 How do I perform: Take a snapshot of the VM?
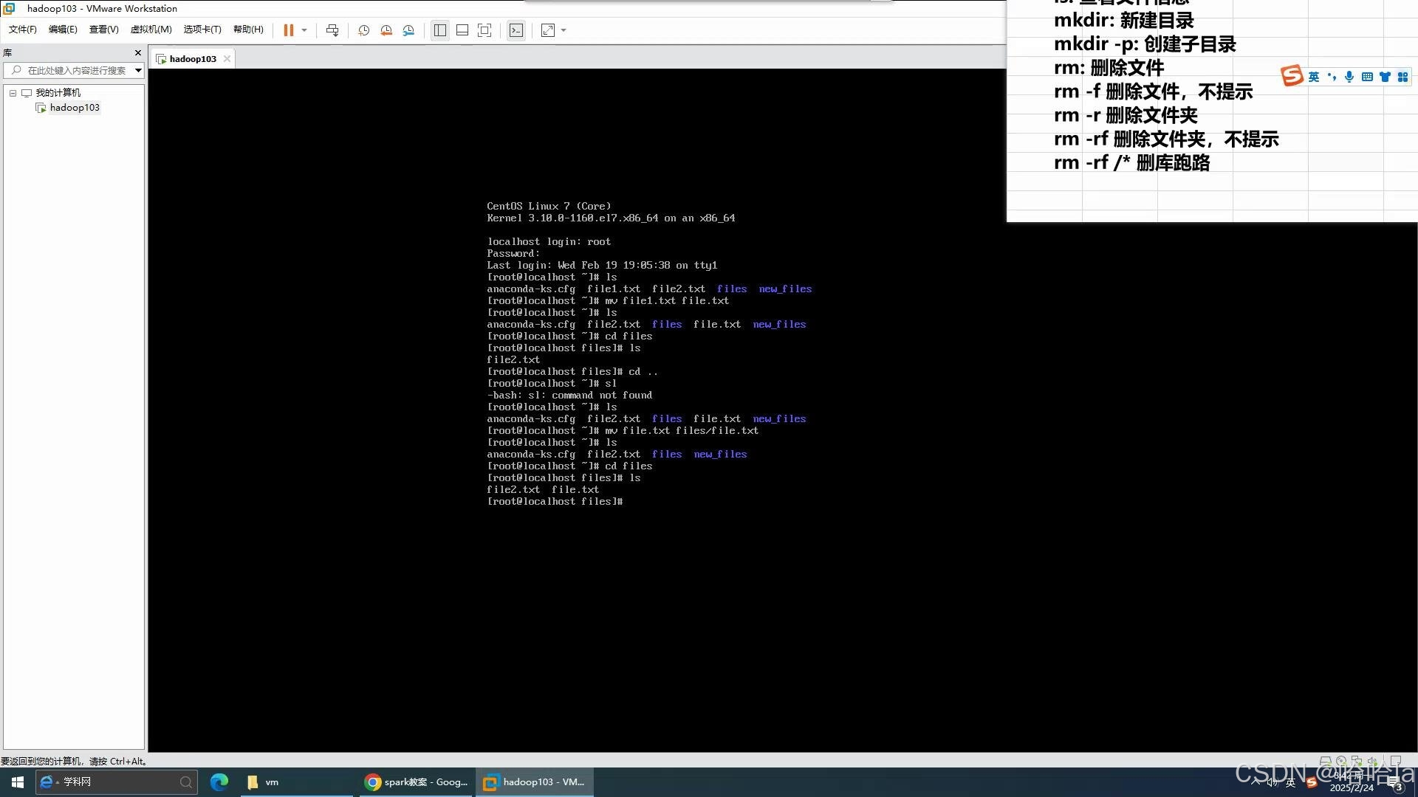pyautogui.click(x=363, y=30)
